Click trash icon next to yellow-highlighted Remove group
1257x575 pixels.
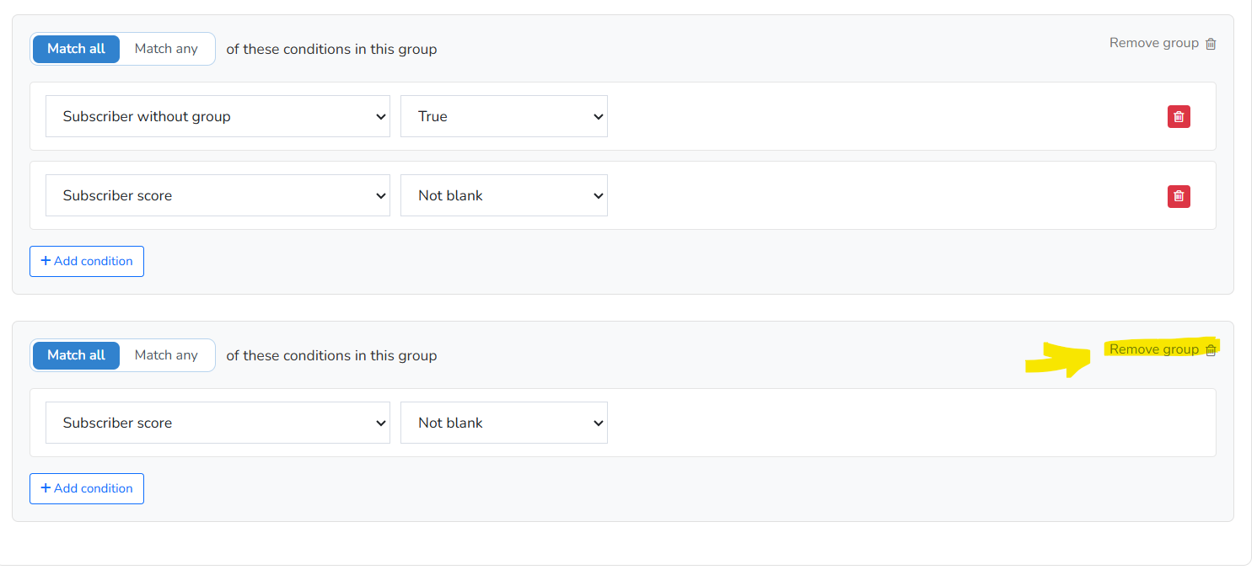[x=1211, y=350]
